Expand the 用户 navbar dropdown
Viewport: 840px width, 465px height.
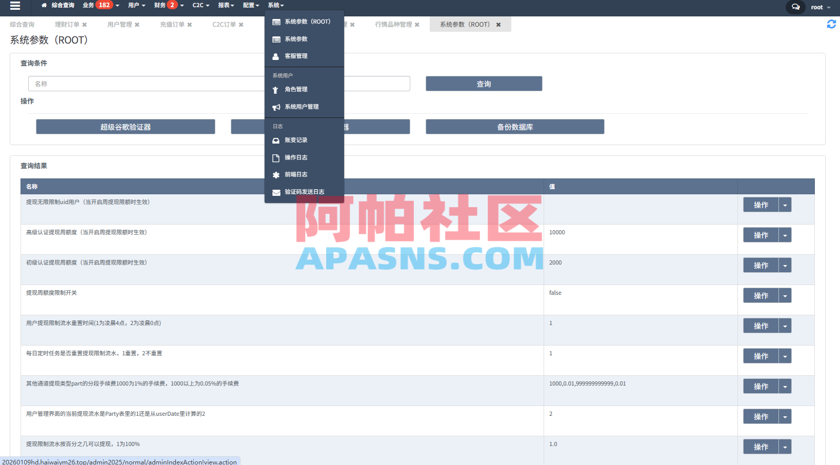(136, 5)
